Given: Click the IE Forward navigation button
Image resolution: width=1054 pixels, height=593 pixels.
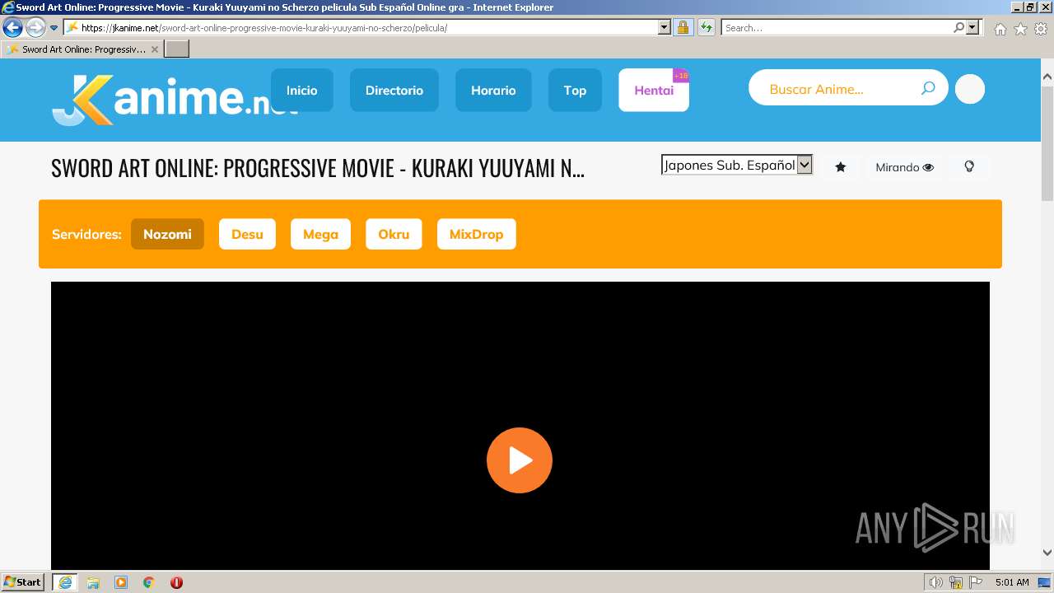Looking at the screenshot, I should (x=35, y=28).
